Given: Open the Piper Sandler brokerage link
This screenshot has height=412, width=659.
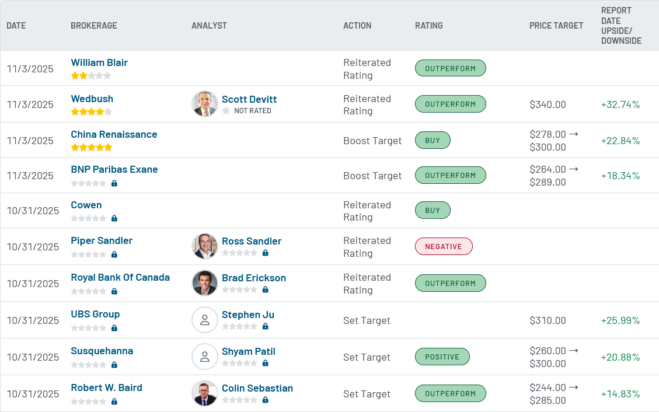Looking at the screenshot, I should pyautogui.click(x=102, y=240).
